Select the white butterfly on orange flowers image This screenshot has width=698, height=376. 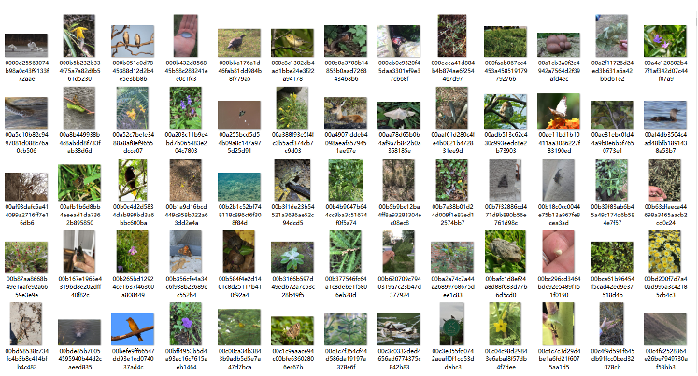(559, 111)
